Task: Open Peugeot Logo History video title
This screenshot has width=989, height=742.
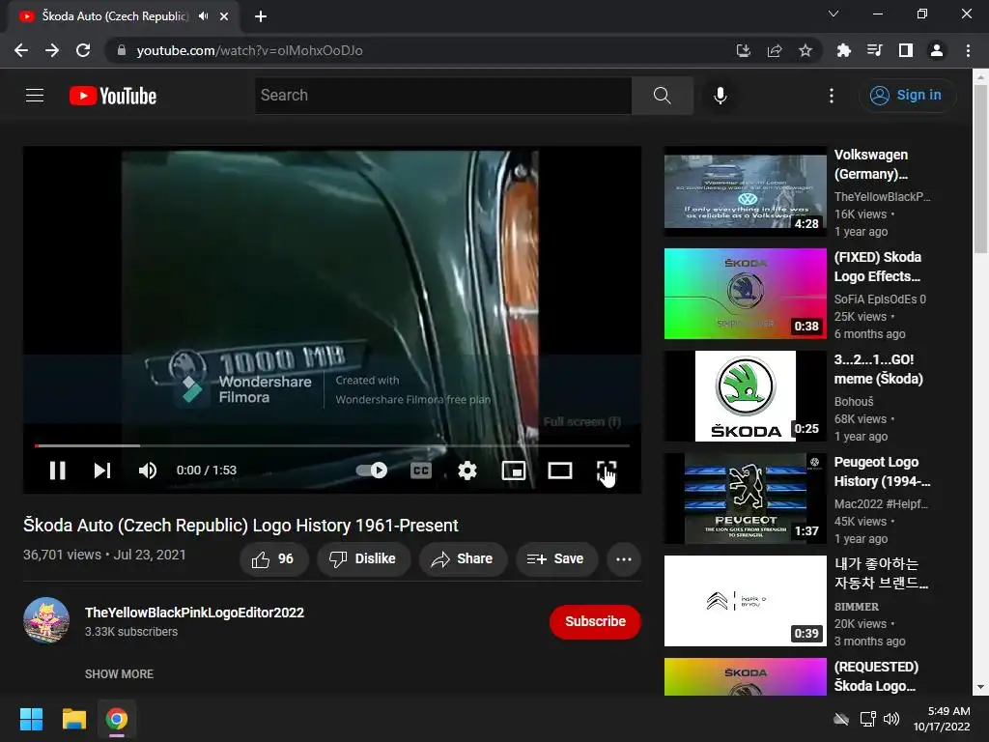Action: tap(882, 471)
